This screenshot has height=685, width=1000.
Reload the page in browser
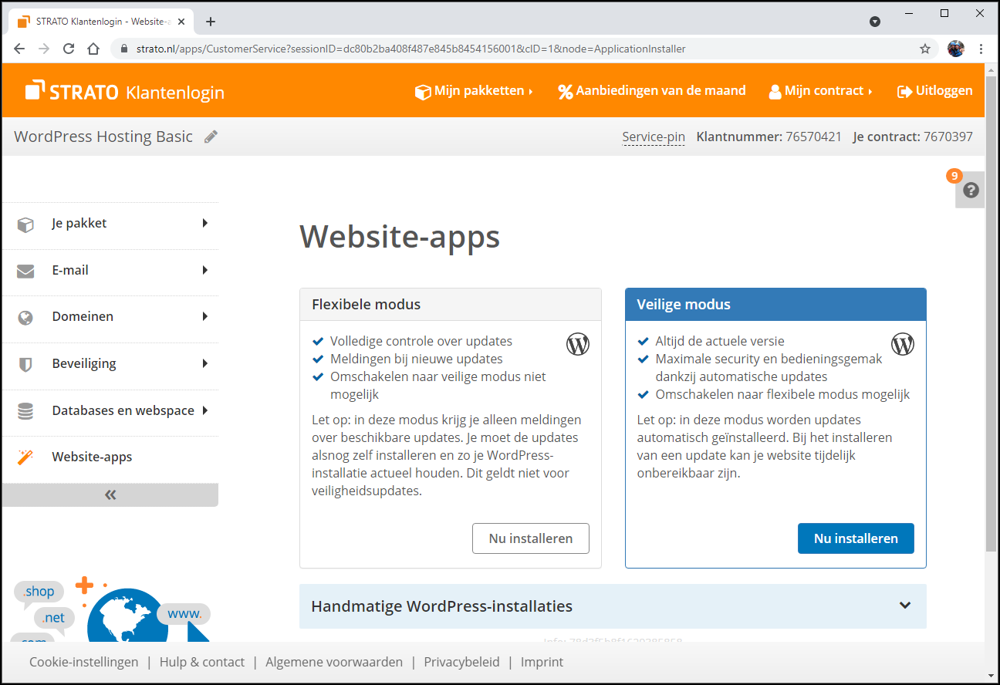click(x=69, y=49)
